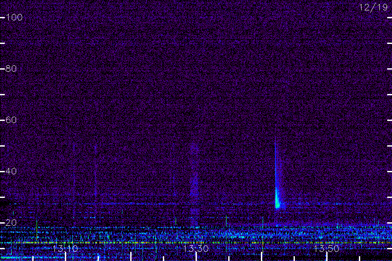This screenshot has height=261, width=392.
Task: Click the 12/19 date label
Action: pyautogui.click(x=373, y=7)
